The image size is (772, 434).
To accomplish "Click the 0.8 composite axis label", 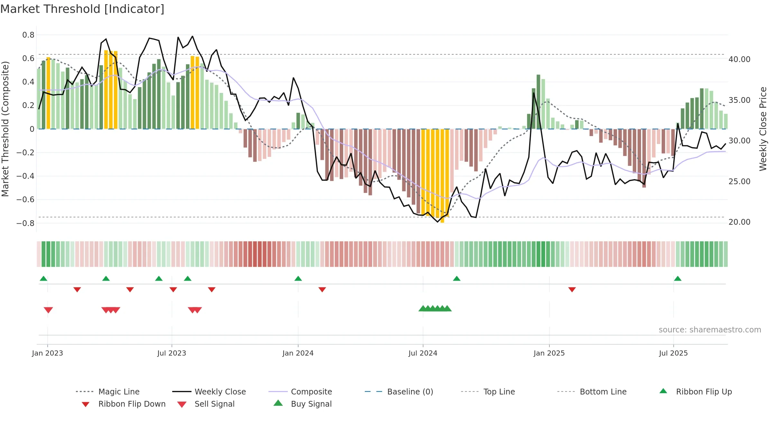I will [28, 35].
